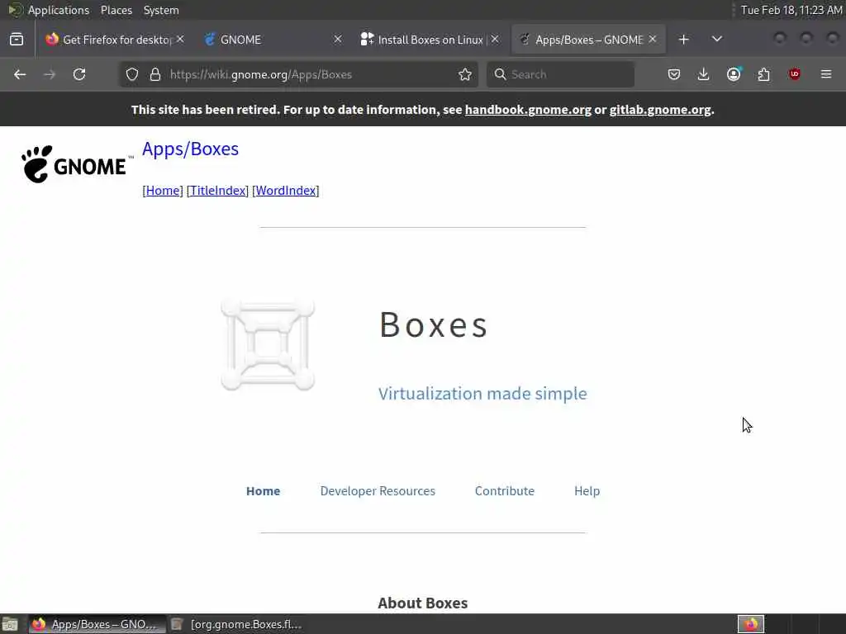Click the Boxes app cube icon
846x634 pixels.
[268, 345]
